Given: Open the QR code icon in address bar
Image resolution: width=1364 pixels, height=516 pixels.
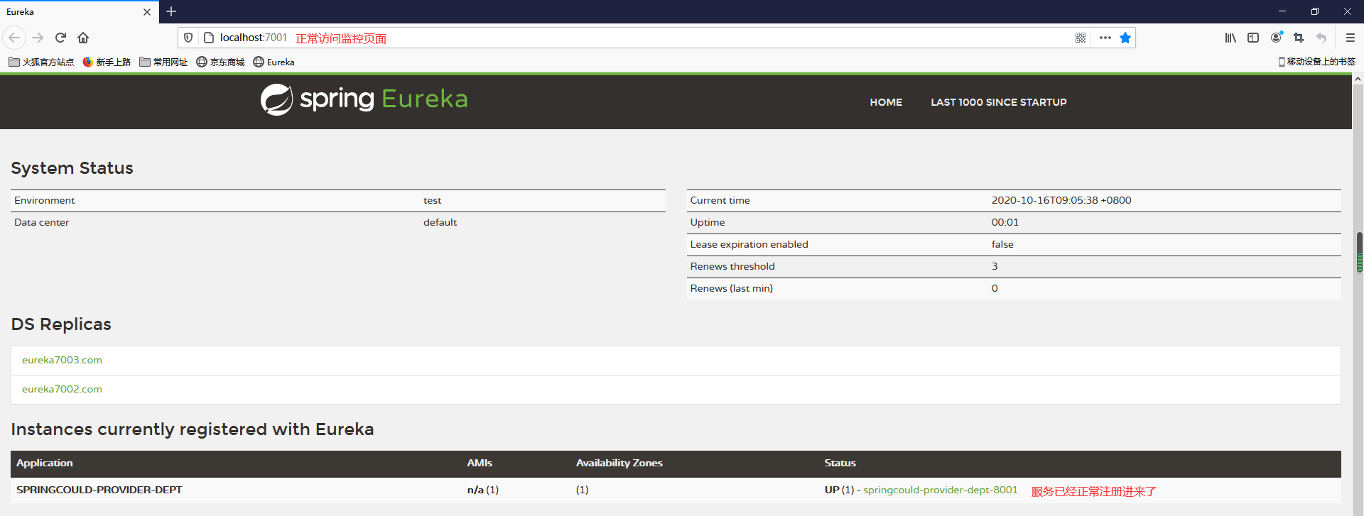Looking at the screenshot, I should (1081, 38).
